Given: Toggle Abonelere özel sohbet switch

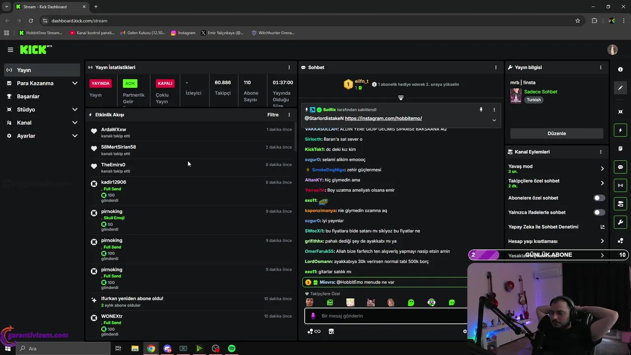Looking at the screenshot, I should click(x=599, y=198).
